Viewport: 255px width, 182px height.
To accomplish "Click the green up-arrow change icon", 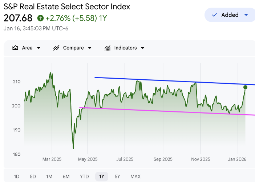I will (x=40, y=18).
